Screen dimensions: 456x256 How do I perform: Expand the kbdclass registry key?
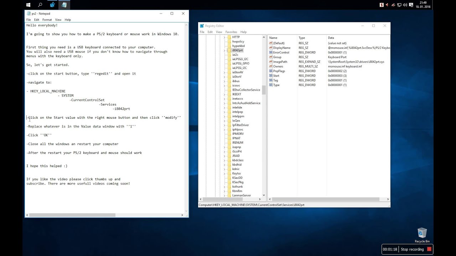click(224, 160)
